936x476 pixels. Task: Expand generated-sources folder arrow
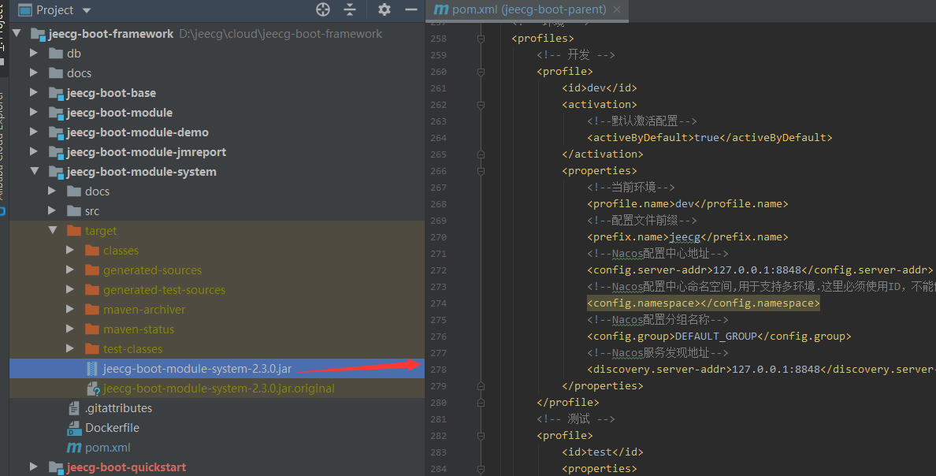pos(70,270)
